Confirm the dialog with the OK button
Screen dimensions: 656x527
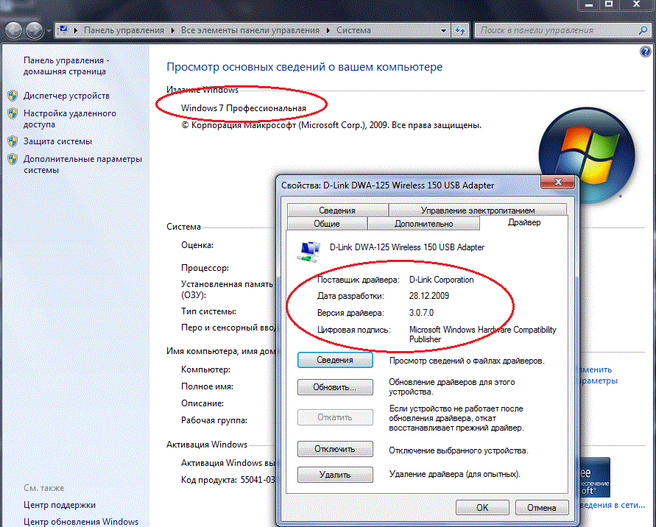click(482, 508)
